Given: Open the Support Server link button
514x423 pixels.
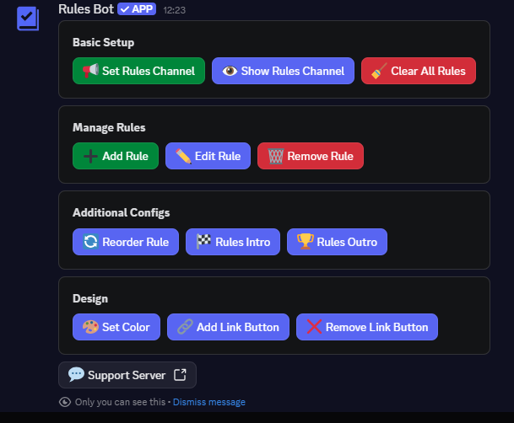Looking at the screenshot, I should 127,375.
